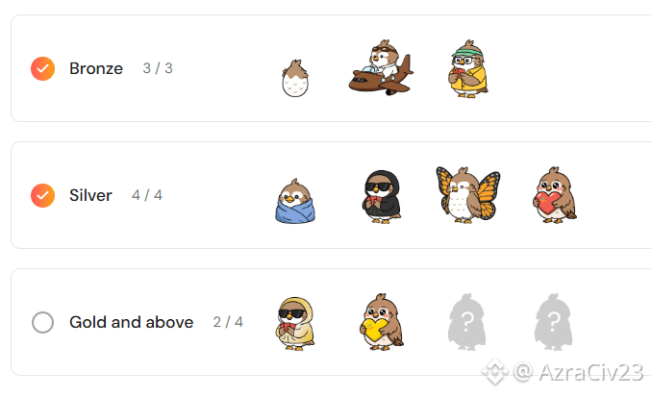This screenshot has width=651, height=396.
Task: Select the Gold and above radio circle
Action: 42,322
